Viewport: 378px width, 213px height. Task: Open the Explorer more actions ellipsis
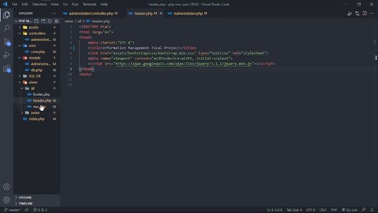(54, 14)
